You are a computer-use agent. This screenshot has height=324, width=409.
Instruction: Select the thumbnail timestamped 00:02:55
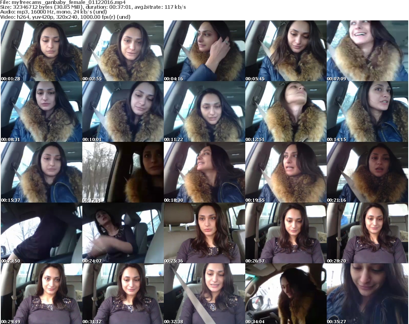(123, 51)
